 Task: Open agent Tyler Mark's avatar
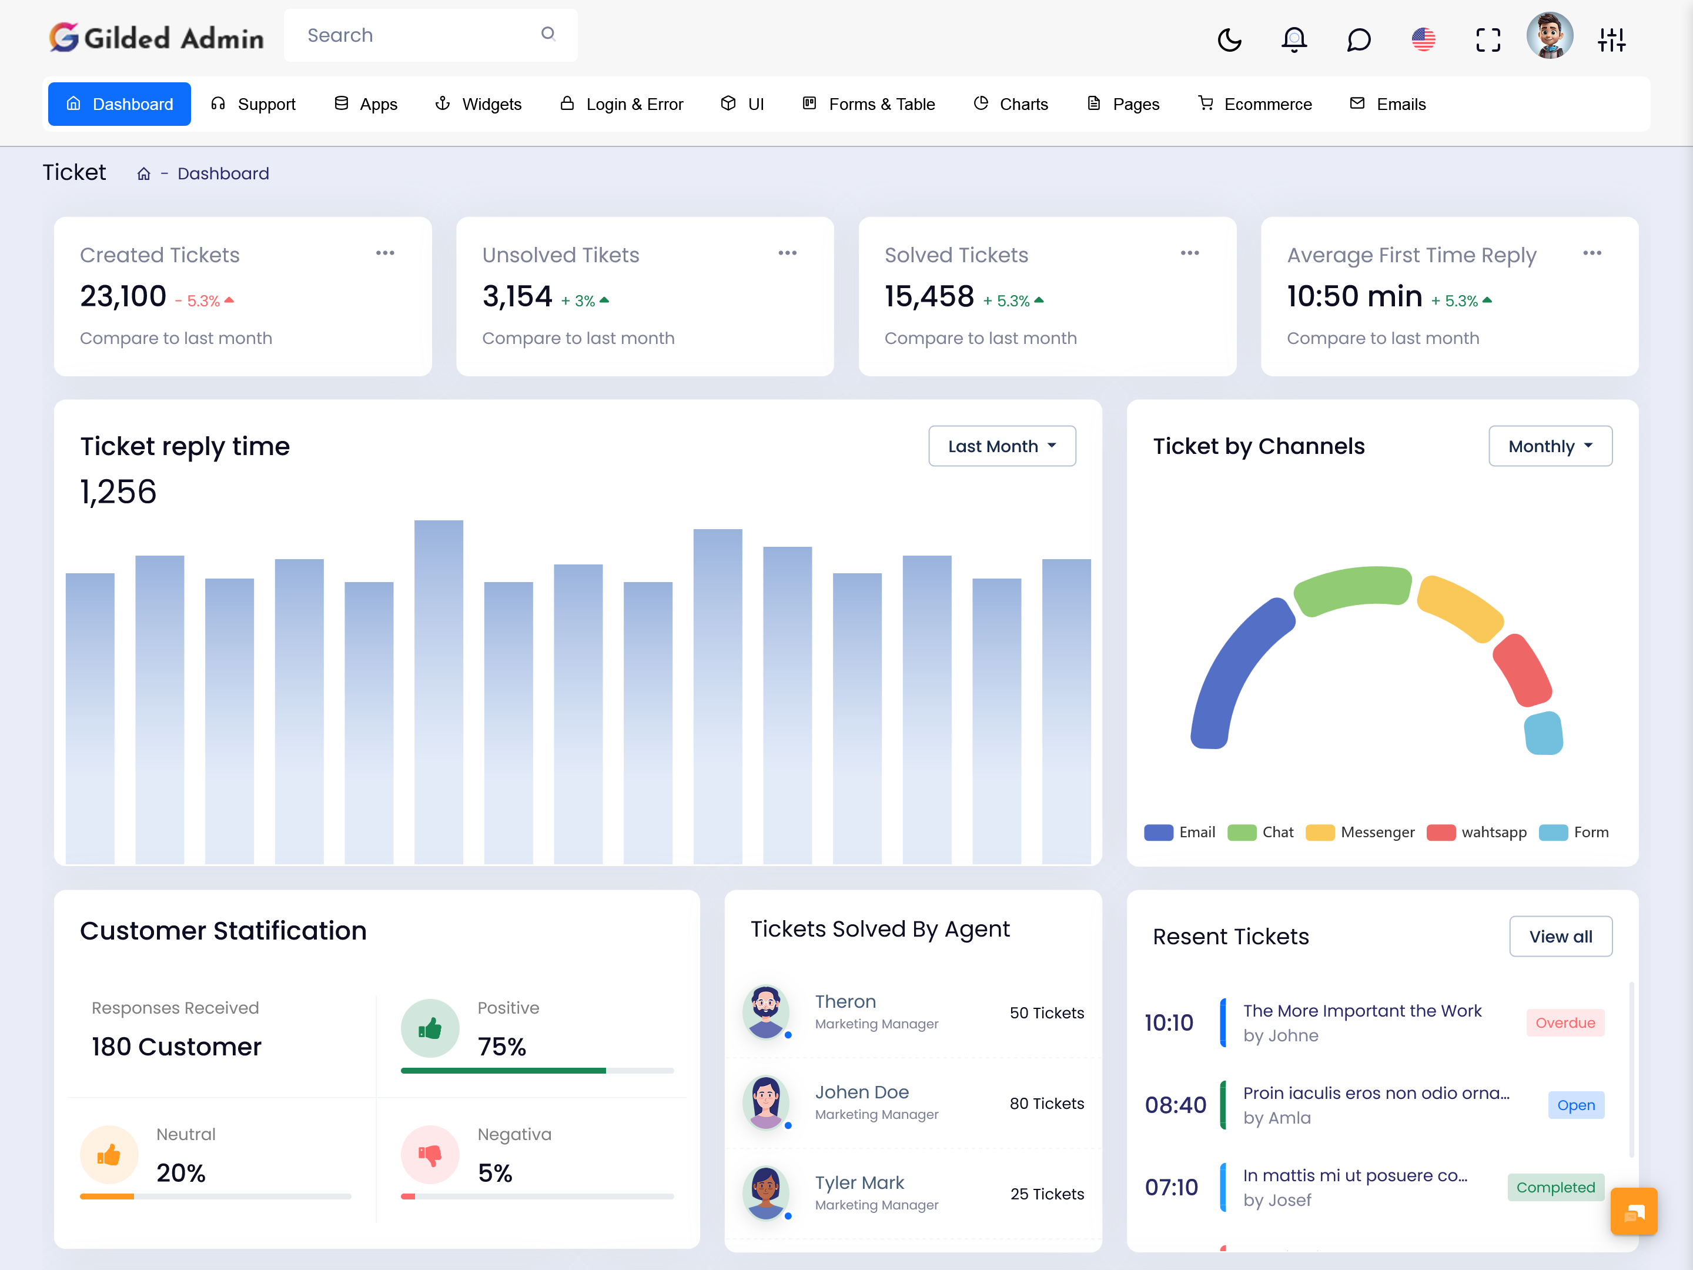coord(766,1192)
